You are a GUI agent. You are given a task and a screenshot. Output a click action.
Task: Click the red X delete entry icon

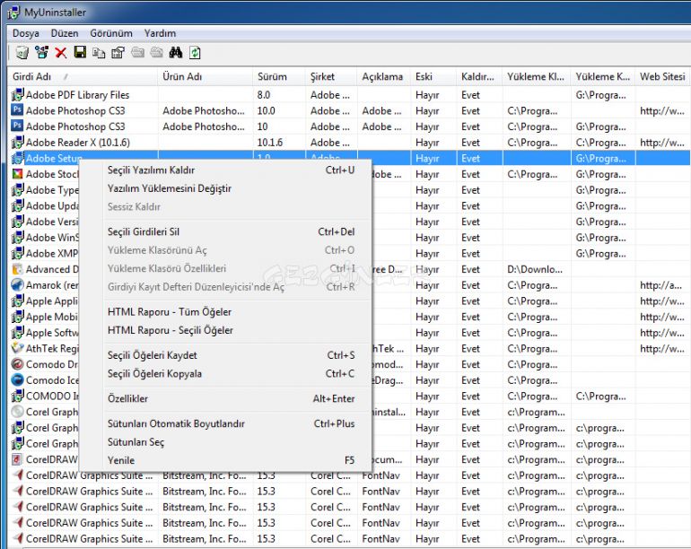[61, 53]
